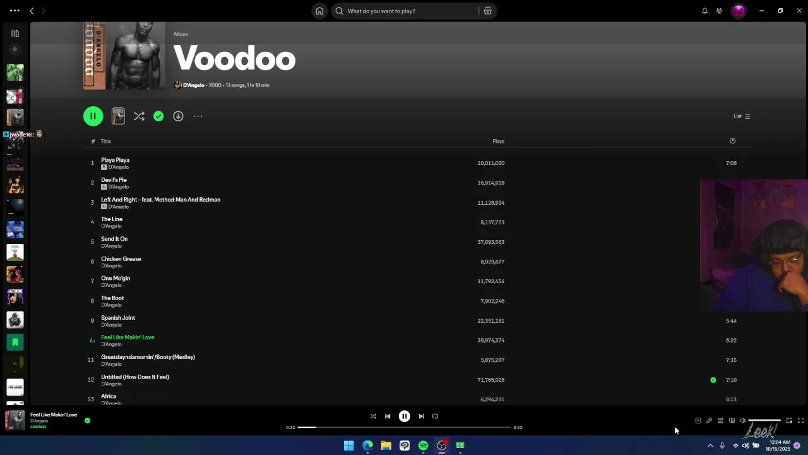808x455 pixels.
Task: Pause the album with the big green button
Action: (x=93, y=116)
